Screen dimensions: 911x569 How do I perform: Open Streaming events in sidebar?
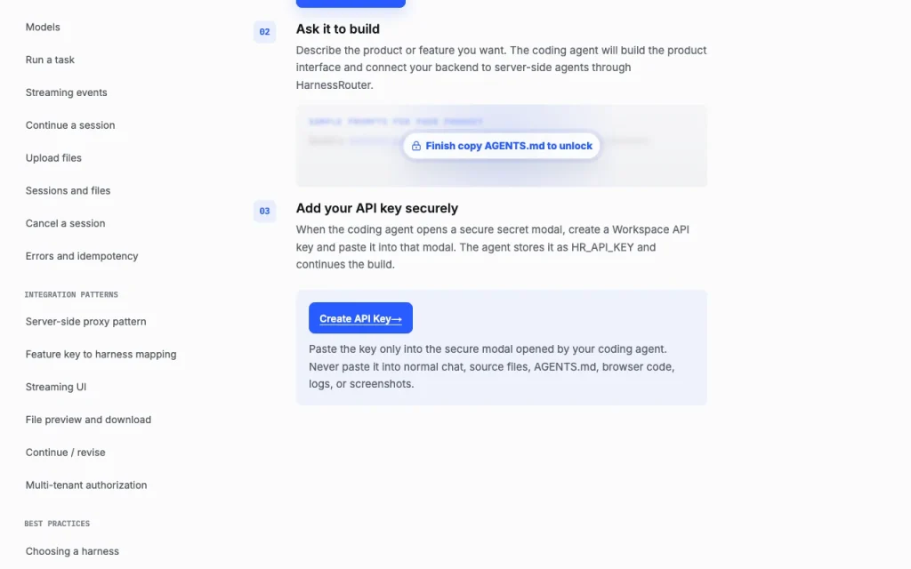(x=66, y=92)
